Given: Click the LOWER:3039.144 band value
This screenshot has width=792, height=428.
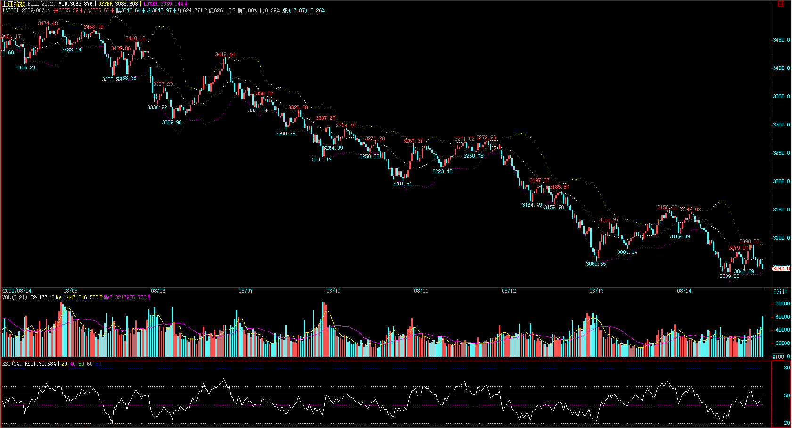Looking at the screenshot, I should pyautogui.click(x=163, y=4).
